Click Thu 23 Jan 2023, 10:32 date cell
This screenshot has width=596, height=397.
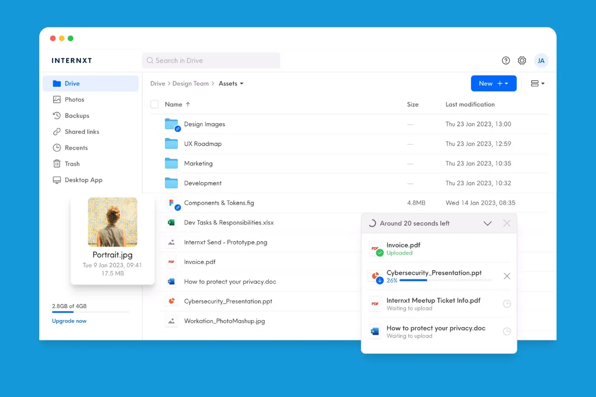[x=478, y=183]
